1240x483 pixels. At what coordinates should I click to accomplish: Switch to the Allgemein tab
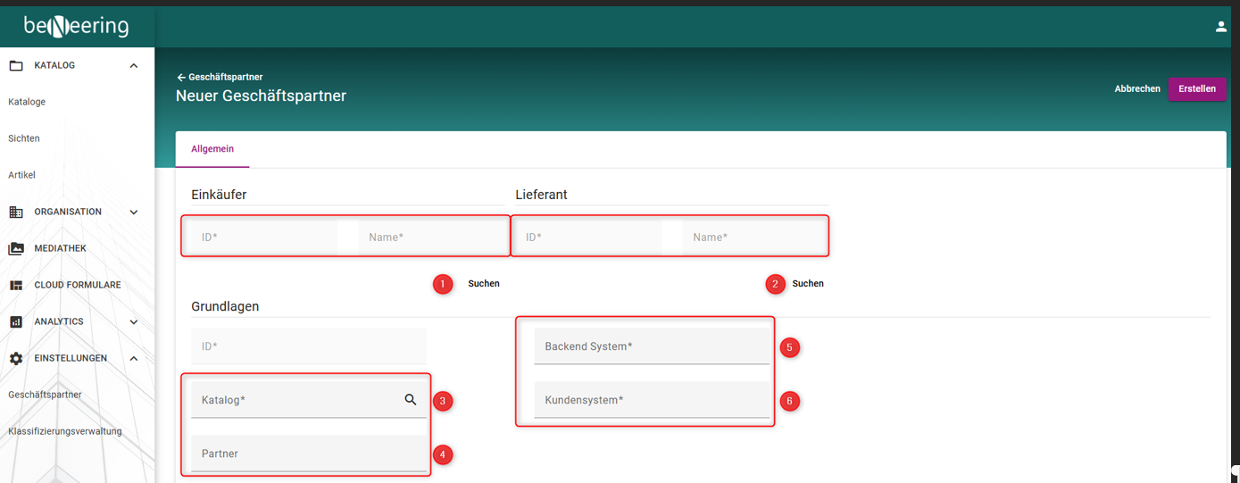tap(212, 149)
